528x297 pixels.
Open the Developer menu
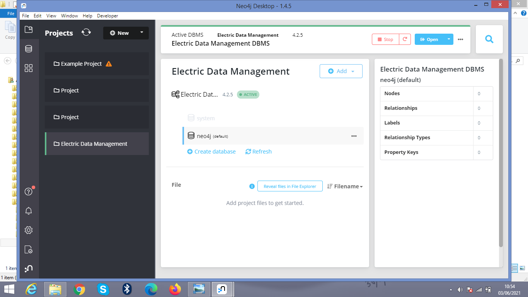pos(107,16)
